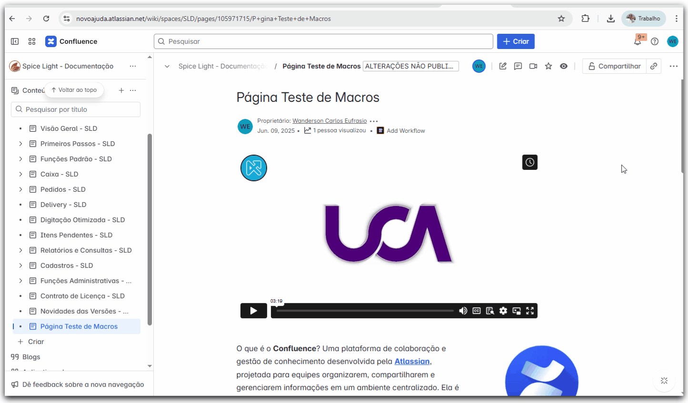Open browser extensions puzzle icon
This screenshot has height=403, width=688.
pos(585,19)
